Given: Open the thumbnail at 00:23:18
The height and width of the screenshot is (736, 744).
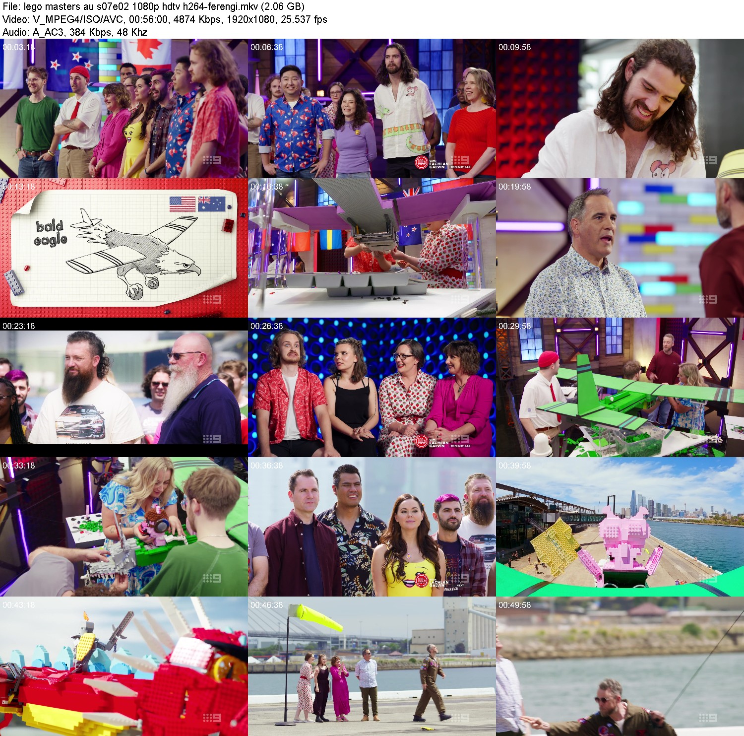Looking at the screenshot, I should pos(124,388).
